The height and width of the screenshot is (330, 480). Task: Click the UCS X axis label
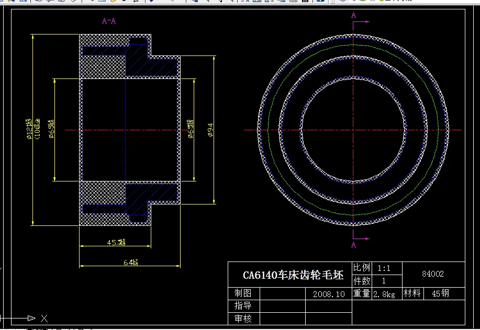tap(44, 318)
